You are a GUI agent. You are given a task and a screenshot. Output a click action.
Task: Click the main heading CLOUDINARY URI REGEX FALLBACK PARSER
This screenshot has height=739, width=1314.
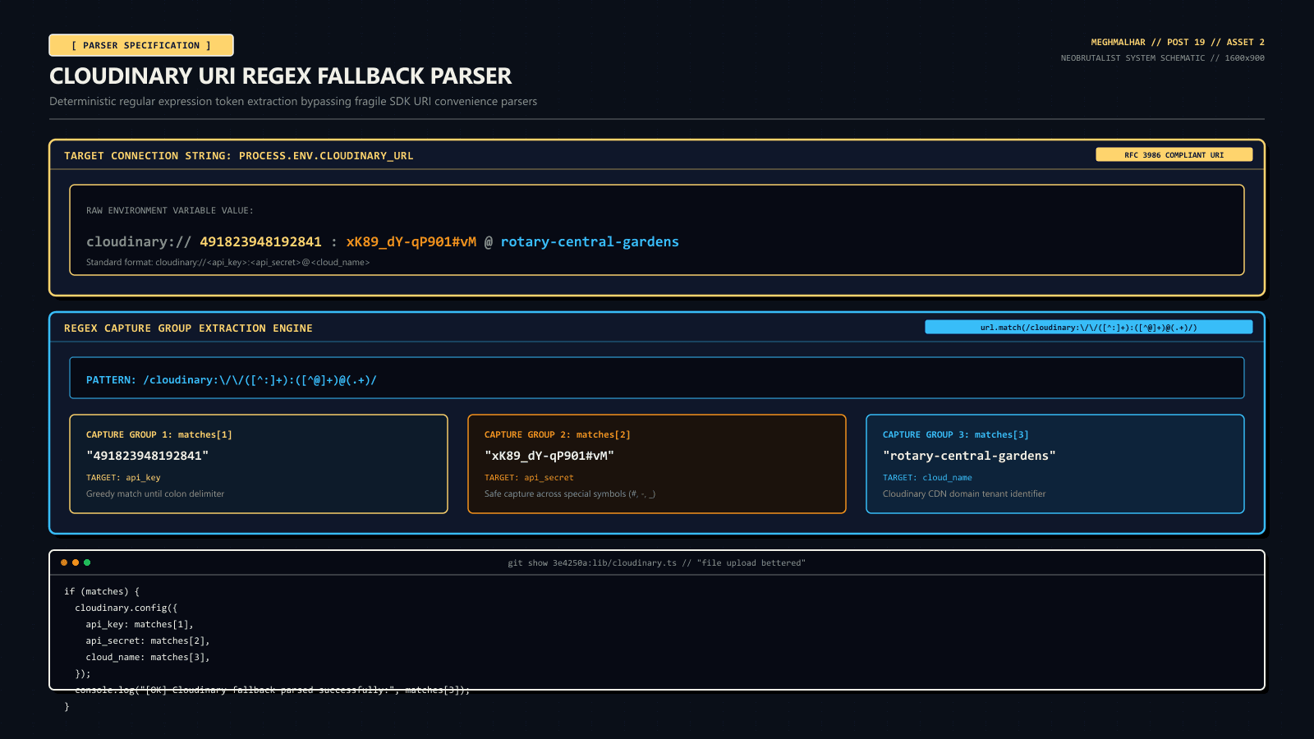(x=280, y=76)
